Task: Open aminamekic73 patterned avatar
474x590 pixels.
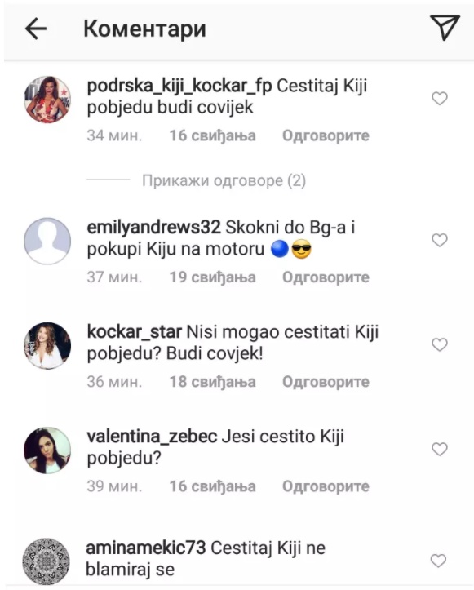Action: [x=47, y=561]
